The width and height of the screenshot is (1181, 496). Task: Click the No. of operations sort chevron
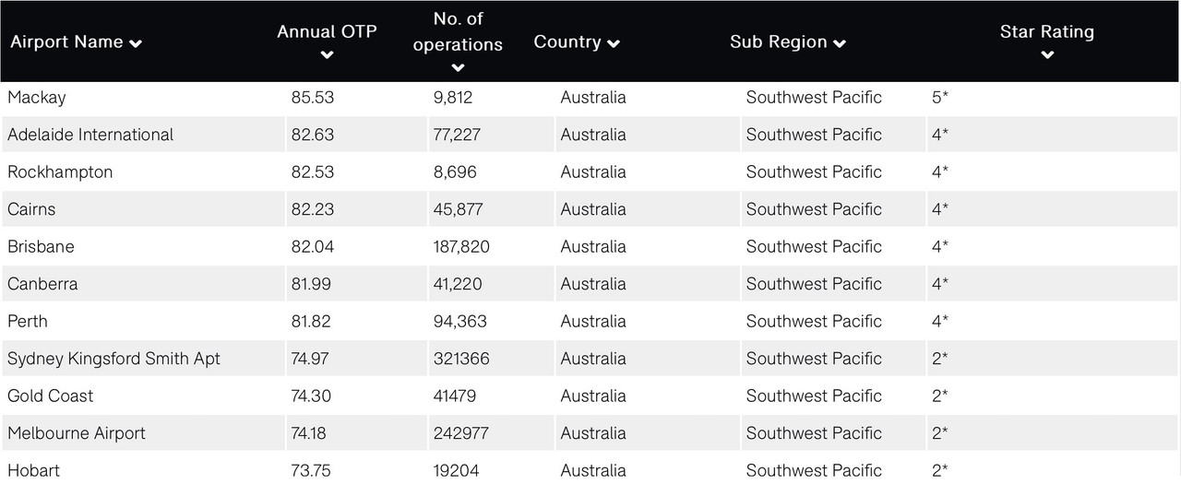[458, 67]
